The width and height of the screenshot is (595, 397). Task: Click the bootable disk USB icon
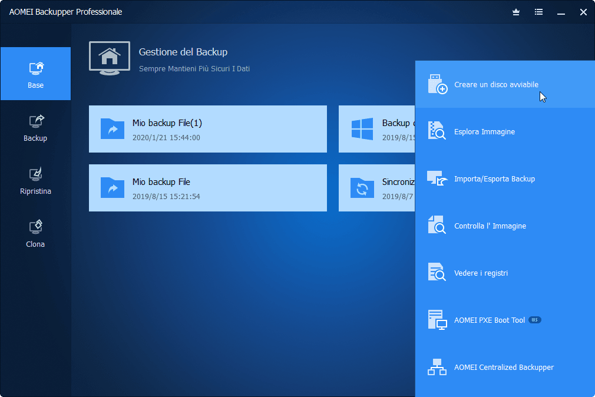[x=438, y=84]
